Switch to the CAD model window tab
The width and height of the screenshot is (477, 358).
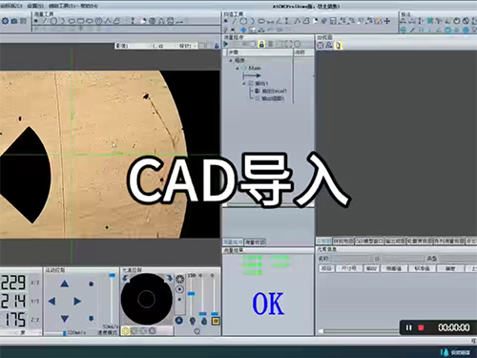369,242
